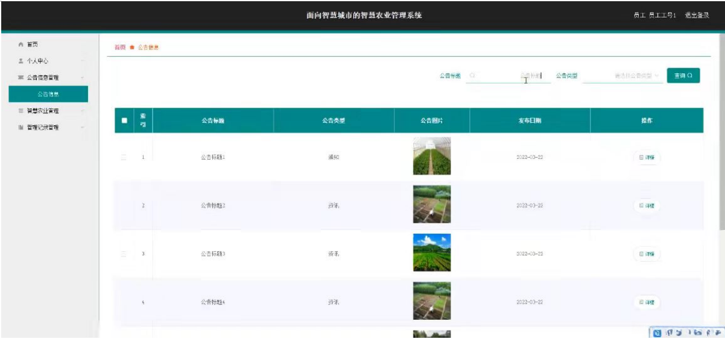Click the chart icon beside 管理记录管理
Screen dimensions: 725x339
(21, 127)
